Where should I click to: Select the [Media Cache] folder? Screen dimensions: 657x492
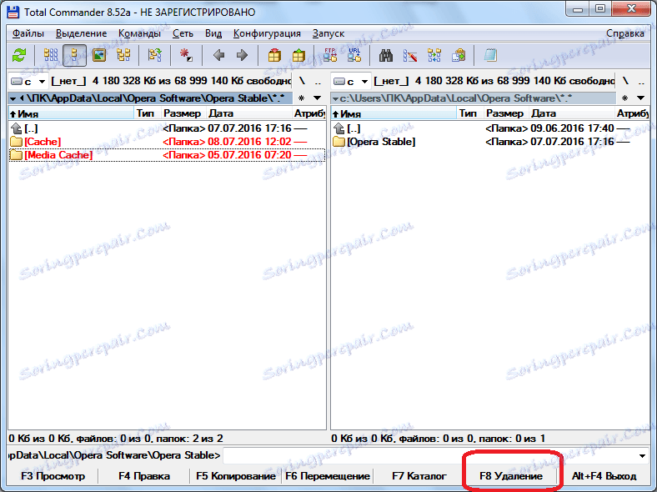167,155
